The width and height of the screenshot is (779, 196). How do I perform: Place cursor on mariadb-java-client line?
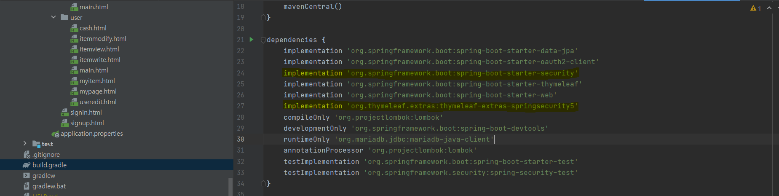pos(388,139)
